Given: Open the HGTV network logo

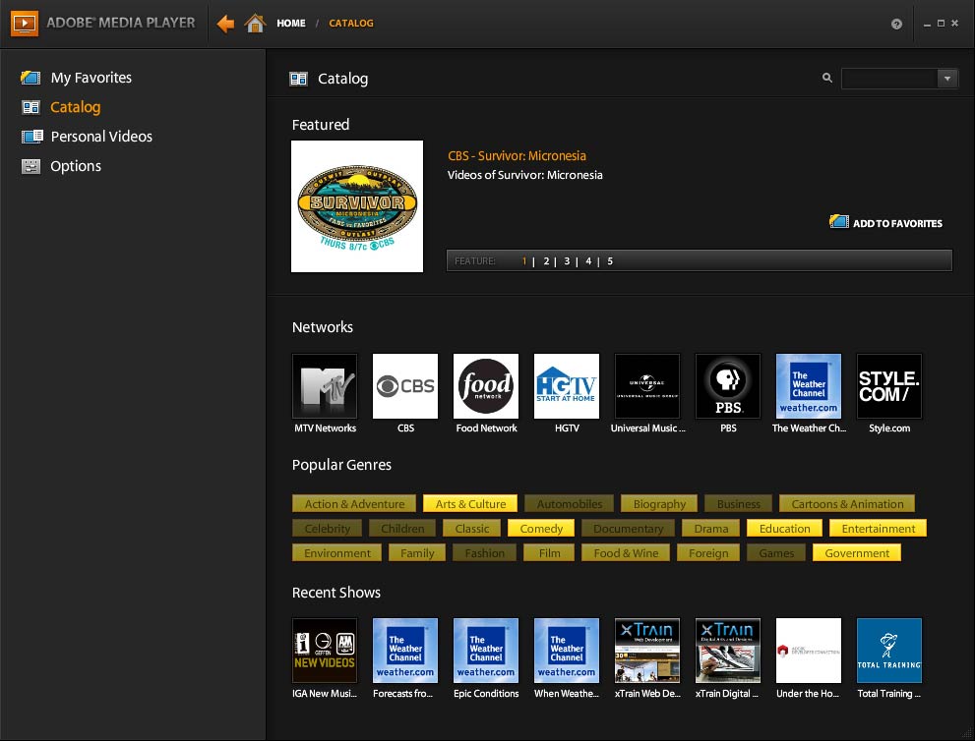Looking at the screenshot, I should tap(567, 385).
